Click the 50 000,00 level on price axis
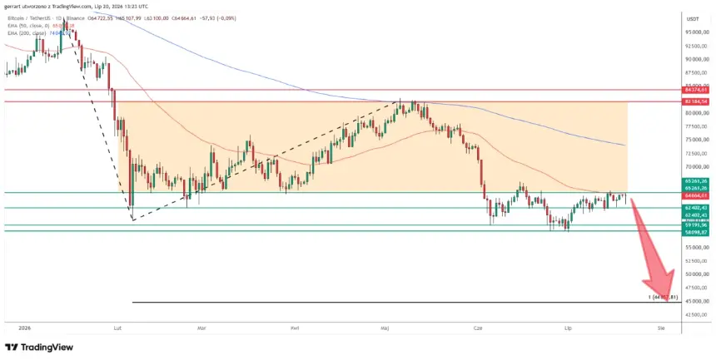716x360 pixels. pyautogui.click(x=697, y=274)
